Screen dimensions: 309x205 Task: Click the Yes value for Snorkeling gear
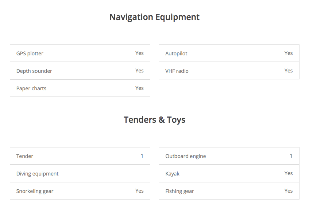click(x=139, y=191)
